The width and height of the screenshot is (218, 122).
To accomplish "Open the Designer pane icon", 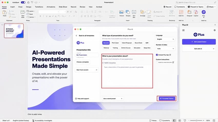I will click(189, 12).
